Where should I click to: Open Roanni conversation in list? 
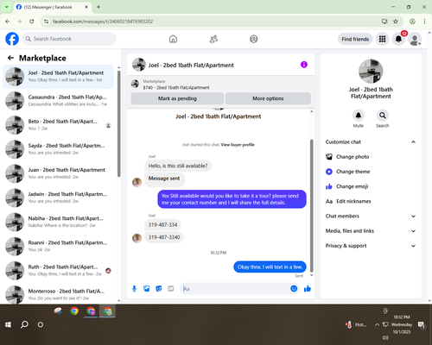[x=59, y=246]
